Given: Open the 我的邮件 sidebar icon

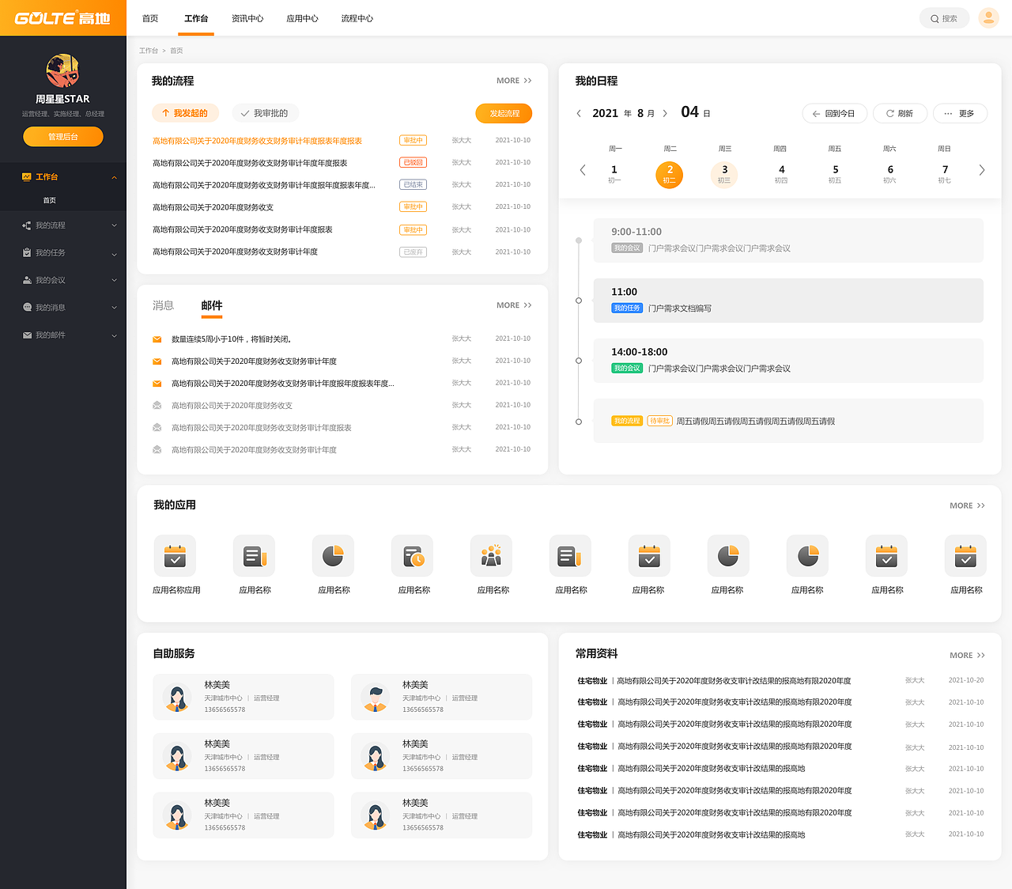Looking at the screenshot, I should tap(27, 335).
